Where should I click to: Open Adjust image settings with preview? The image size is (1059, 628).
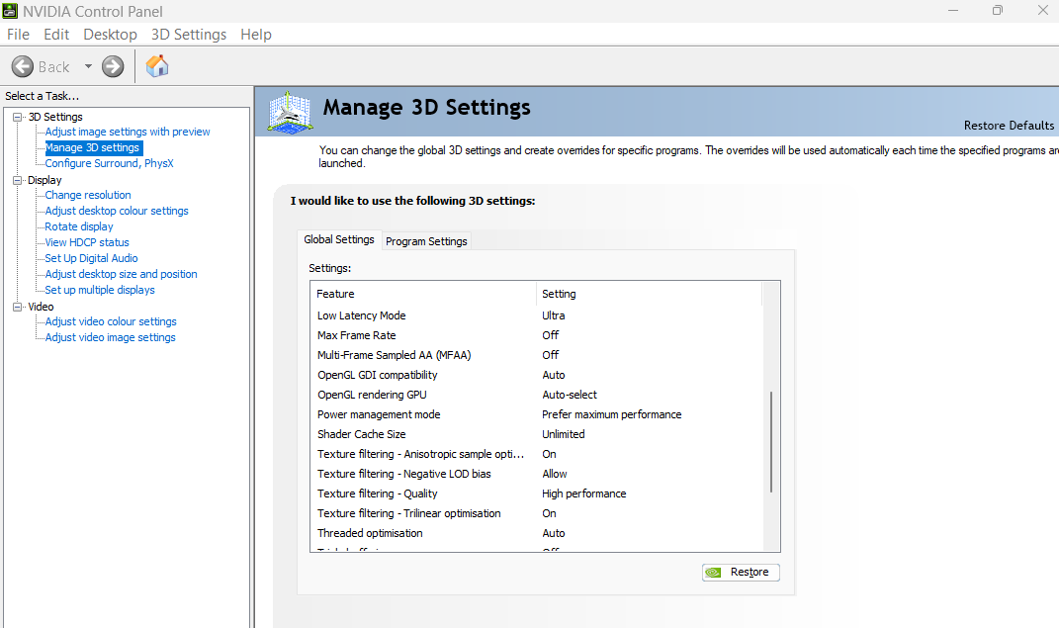point(128,132)
